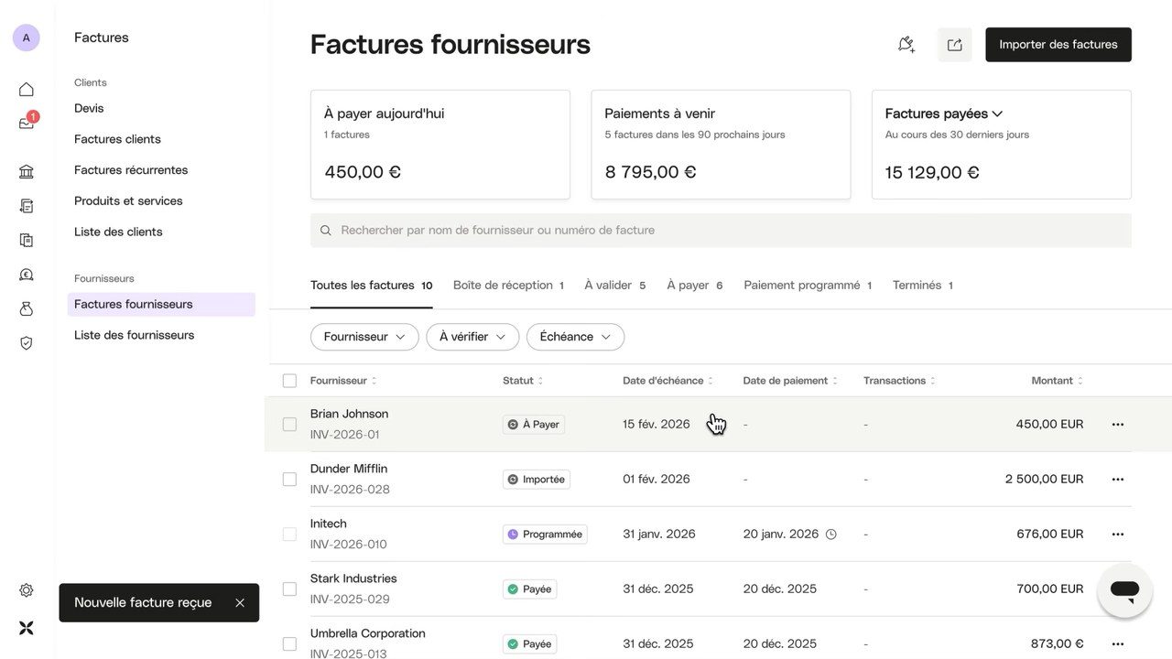1172x659 pixels.
Task: Expand the Factures payées period dropdown
Action: [944, 113]
